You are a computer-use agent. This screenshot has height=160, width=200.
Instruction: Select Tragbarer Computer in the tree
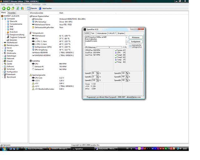point(17,37)
